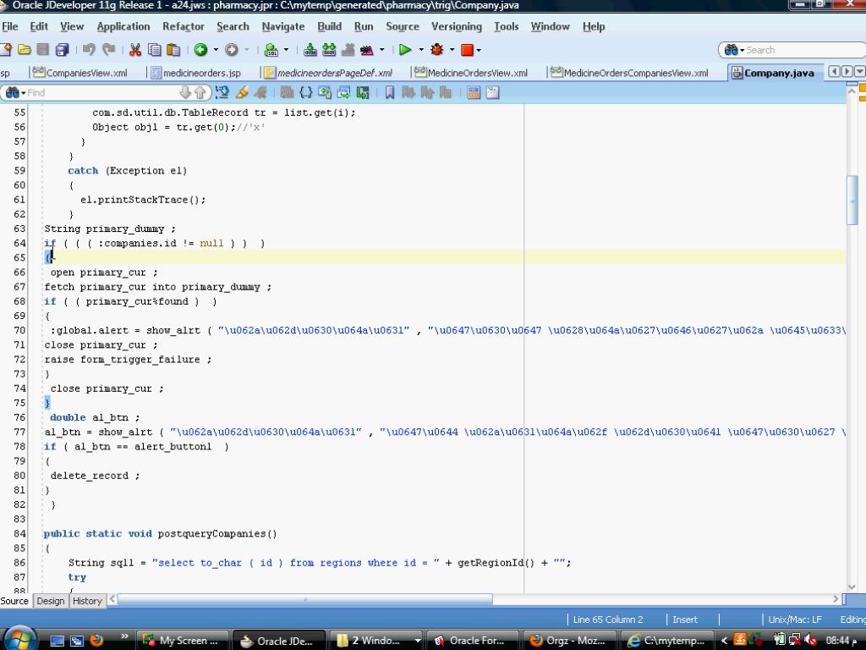The height and width of the screenshot is (650, 866).
Task: Click the Save All toolbar icon
Action: (63, 50)
